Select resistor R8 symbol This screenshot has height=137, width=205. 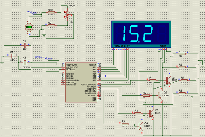182,93
